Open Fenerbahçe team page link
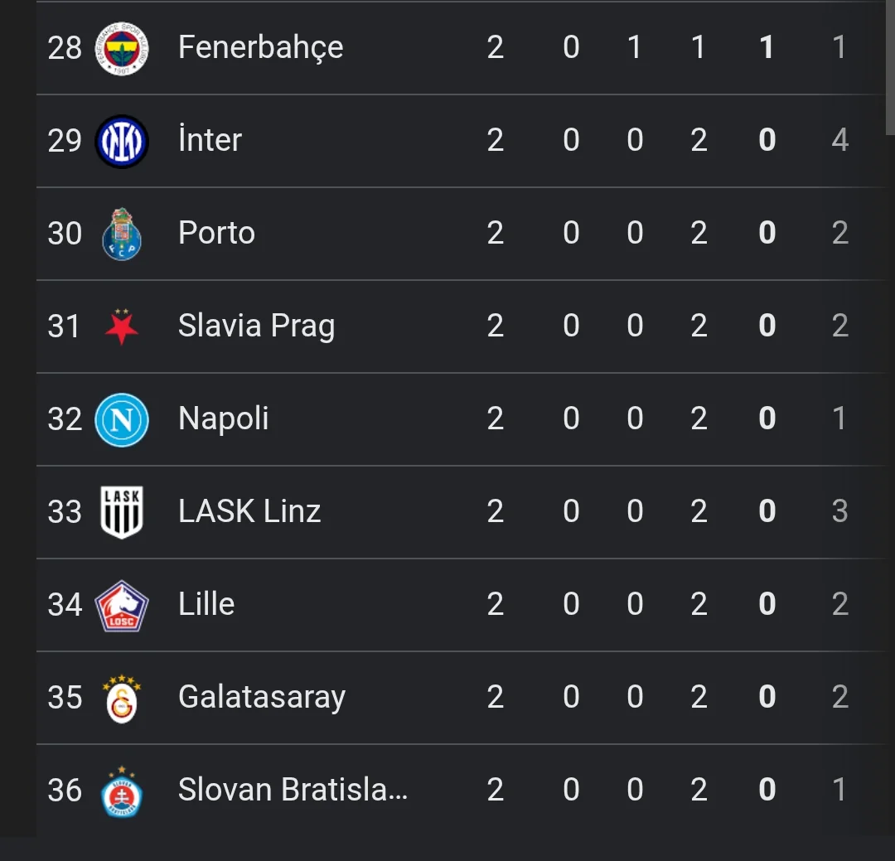Image resolution: width=895 pixels, height=861 pixels. (x=261, y=47)
